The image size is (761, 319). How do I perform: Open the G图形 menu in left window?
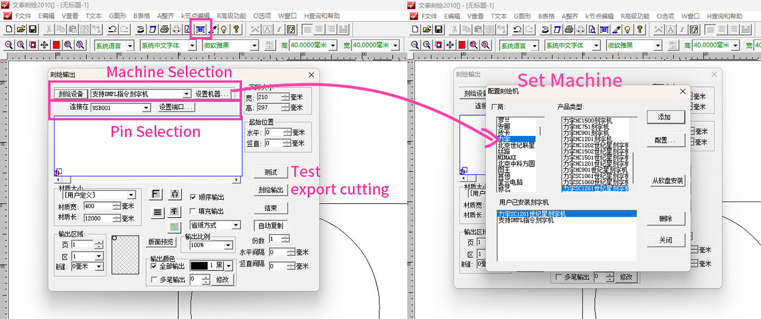click(x=118, y=16)
